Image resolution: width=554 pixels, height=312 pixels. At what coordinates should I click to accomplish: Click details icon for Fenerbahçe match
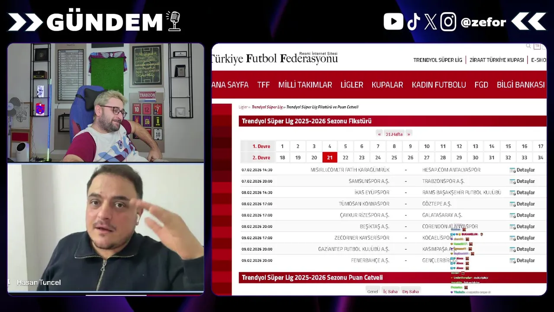click(512, 260)
